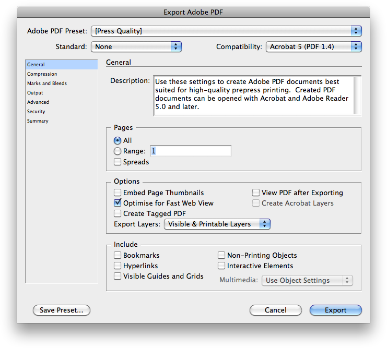The width and height of the screenshot is (387, 348).
Task: Include Bookmarks checkbox
Action: [x=118, y=255]
